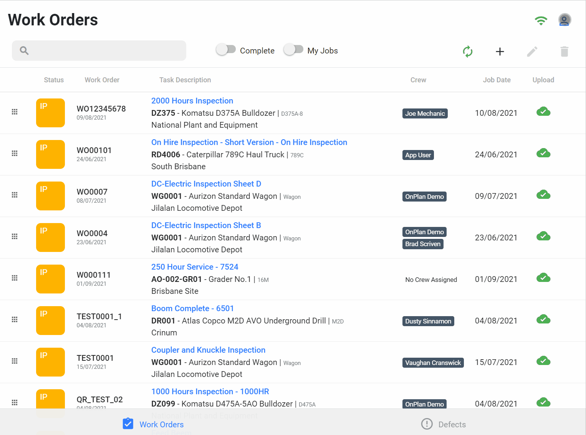Add a new work order with plus icon

click(x=500, y=52)
